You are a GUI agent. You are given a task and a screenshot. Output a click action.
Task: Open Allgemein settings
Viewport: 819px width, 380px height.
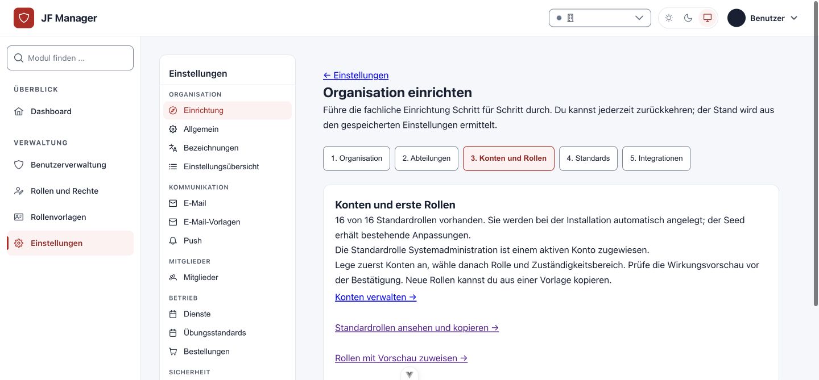(x=227, y=129)
